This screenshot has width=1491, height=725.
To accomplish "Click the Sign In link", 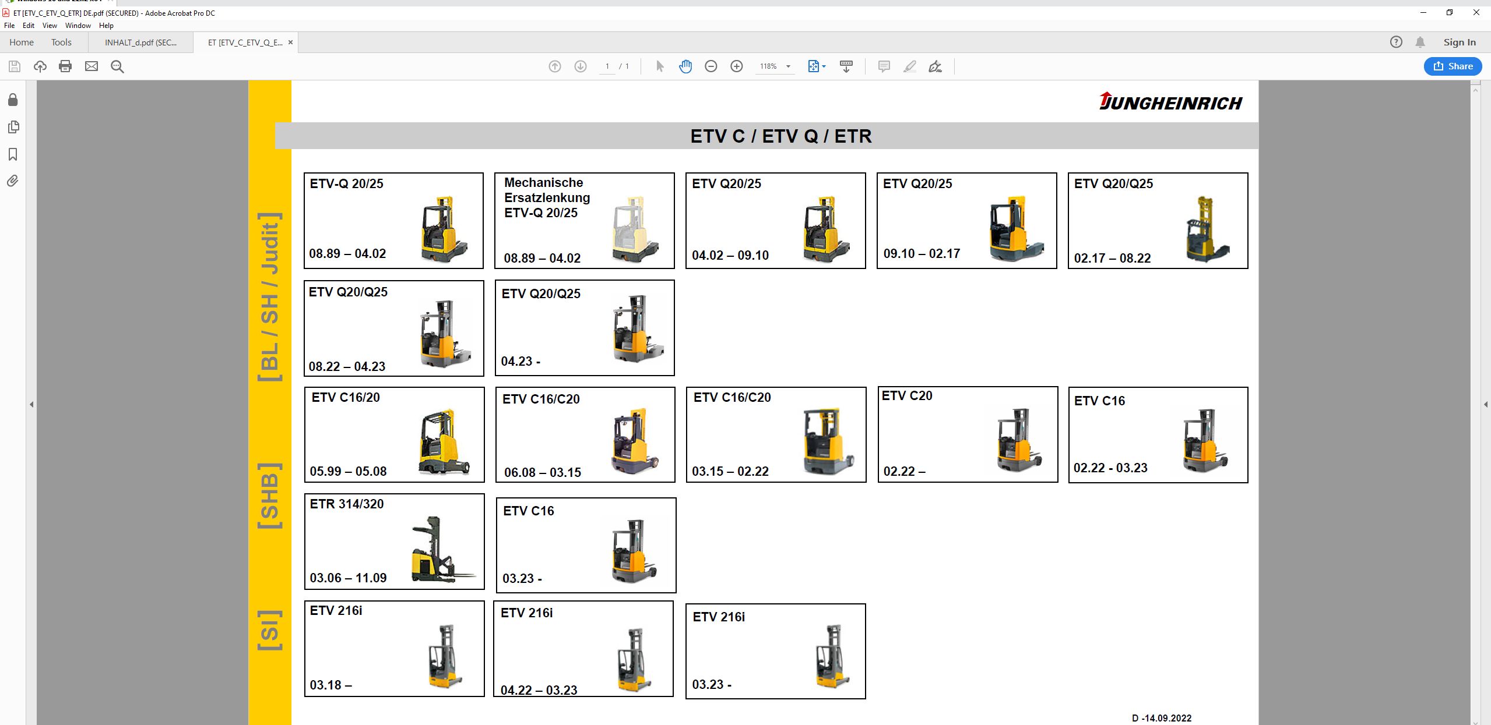I will pos(1459,42).
